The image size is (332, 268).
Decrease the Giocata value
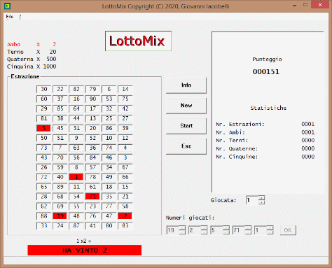pyautogui.click(x=262, y=202)
